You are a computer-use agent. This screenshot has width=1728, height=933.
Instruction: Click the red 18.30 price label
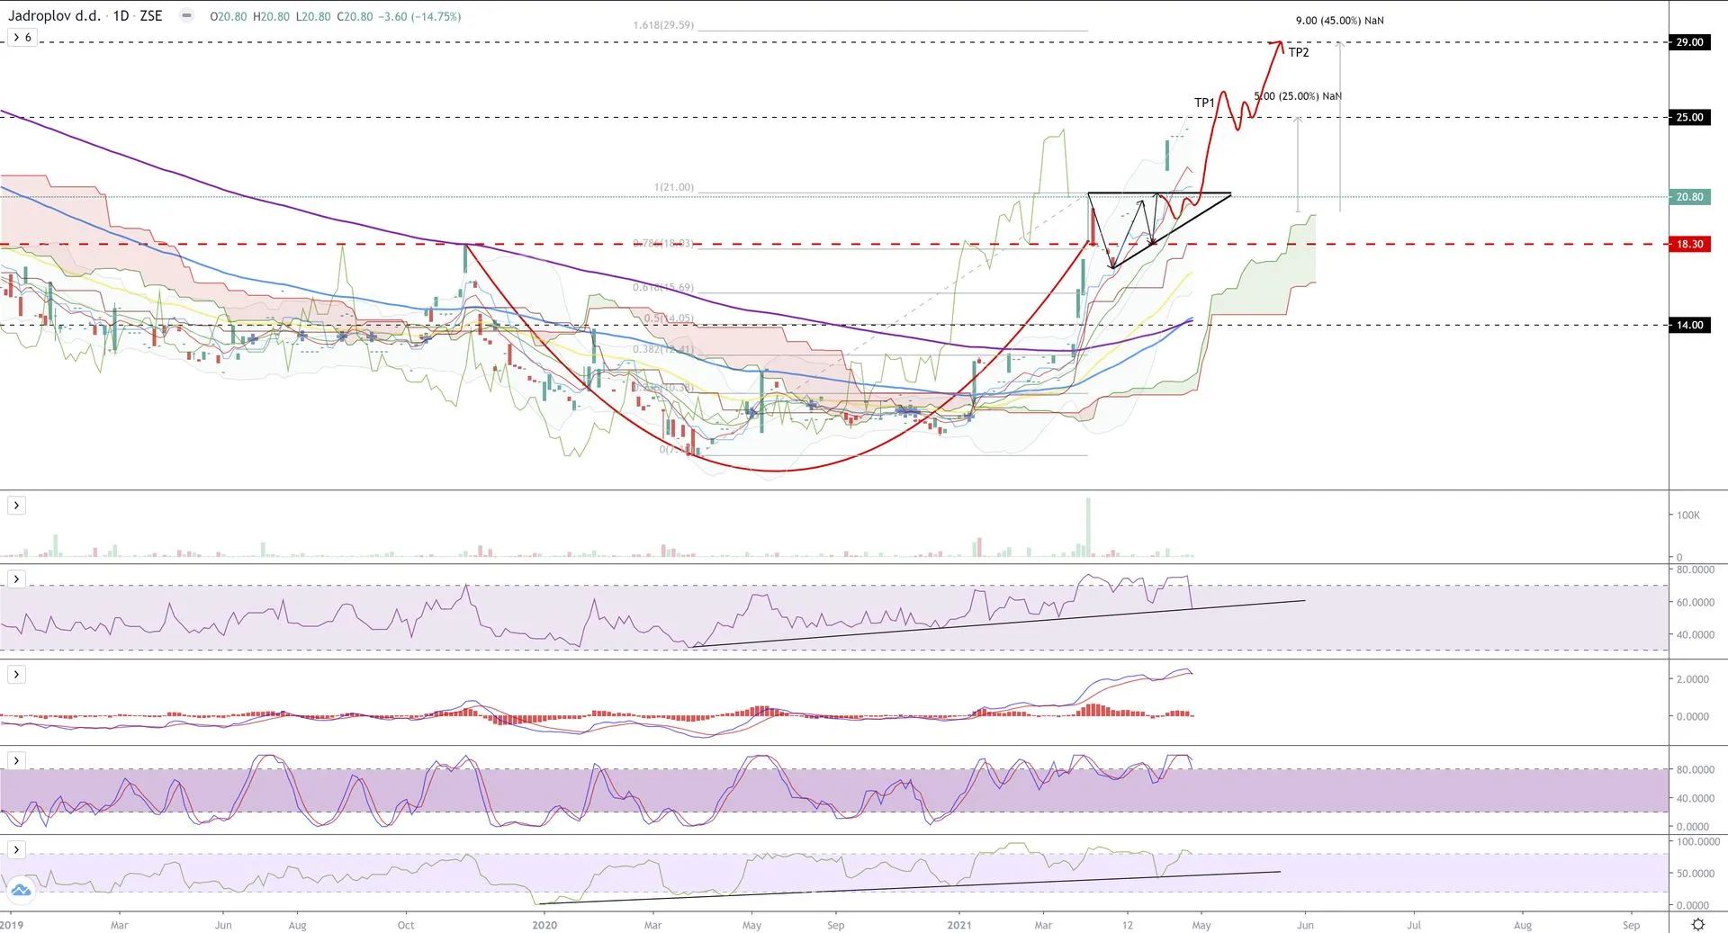(x=1688, y=244)
